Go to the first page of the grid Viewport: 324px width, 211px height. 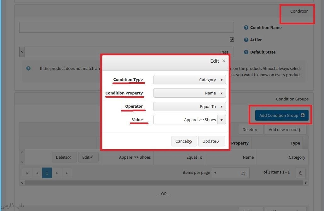(27, 173)
